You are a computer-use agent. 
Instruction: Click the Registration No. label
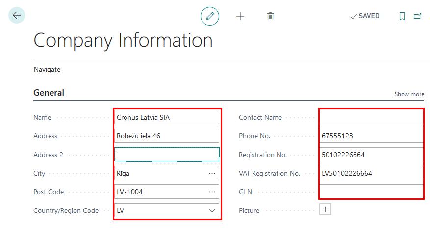[x=263, y=155]
